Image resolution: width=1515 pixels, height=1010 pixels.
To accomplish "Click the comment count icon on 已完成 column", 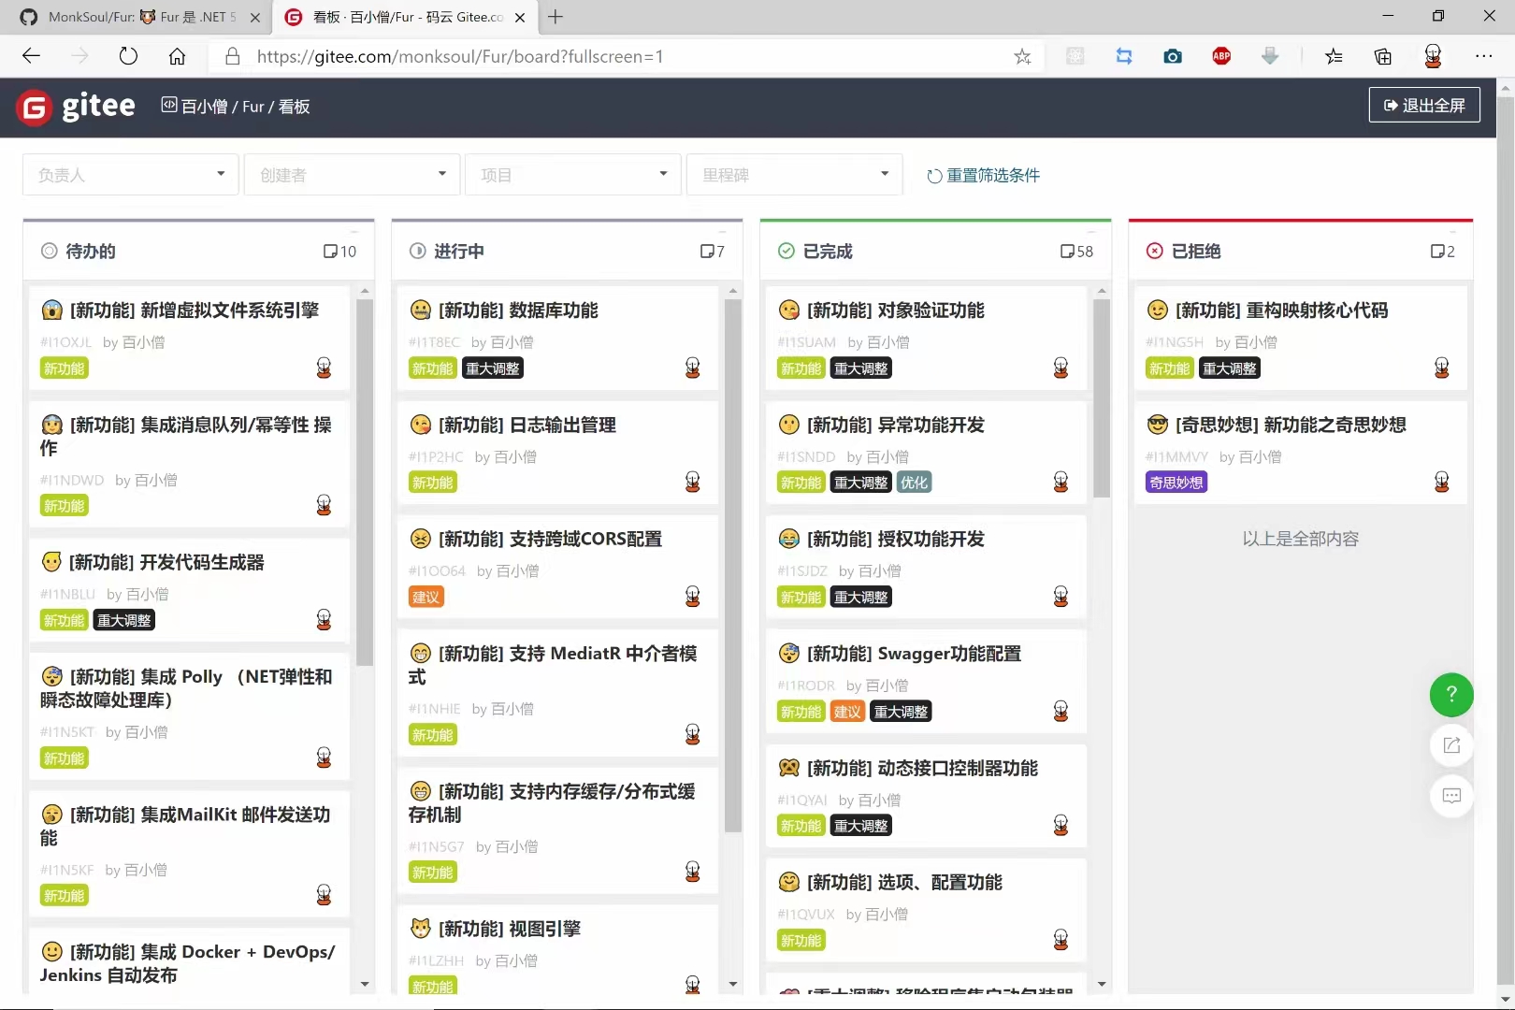I will click(1067, 251).
